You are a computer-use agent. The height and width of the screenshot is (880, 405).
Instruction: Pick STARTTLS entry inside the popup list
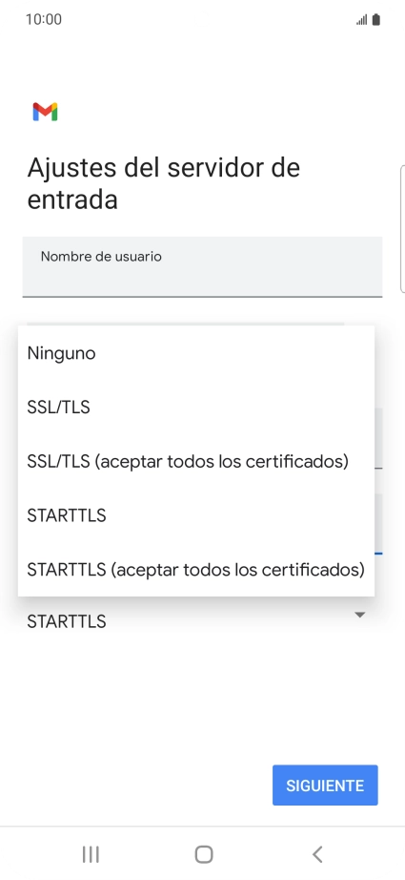[x=196, y=515]
